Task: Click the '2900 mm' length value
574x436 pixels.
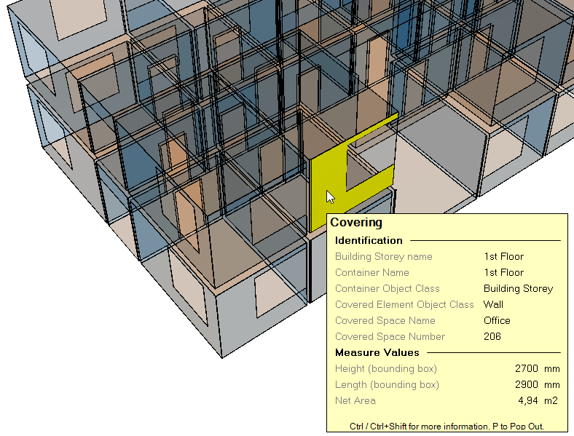Action: point(538,384)
